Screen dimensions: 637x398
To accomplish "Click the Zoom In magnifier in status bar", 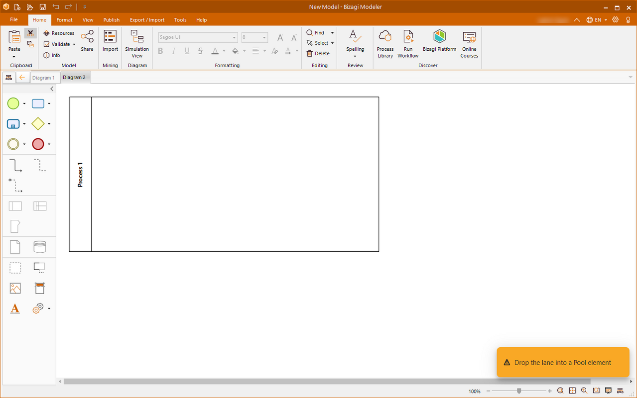I will pos(584,391).
